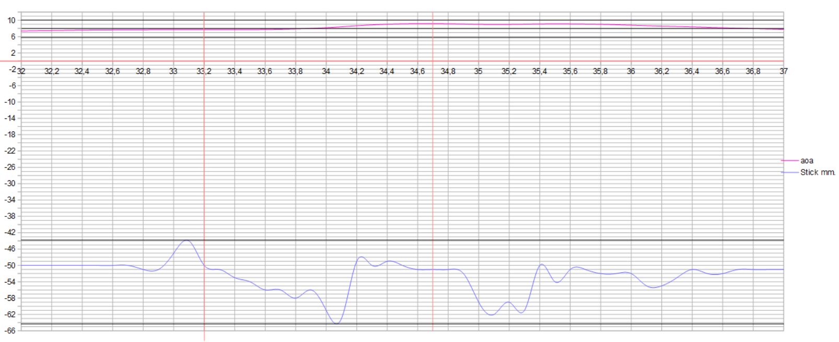The height and width of the screenshot is (342, 839).
Task: Click the y-axis label -50
Action: (10, 265)
